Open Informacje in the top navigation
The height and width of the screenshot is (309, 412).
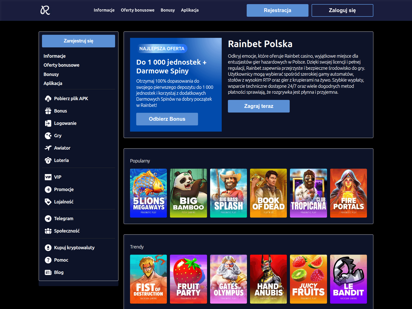tap(104, 10)
